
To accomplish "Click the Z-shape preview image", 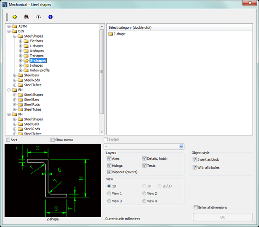I will click(x=53, y=180).
